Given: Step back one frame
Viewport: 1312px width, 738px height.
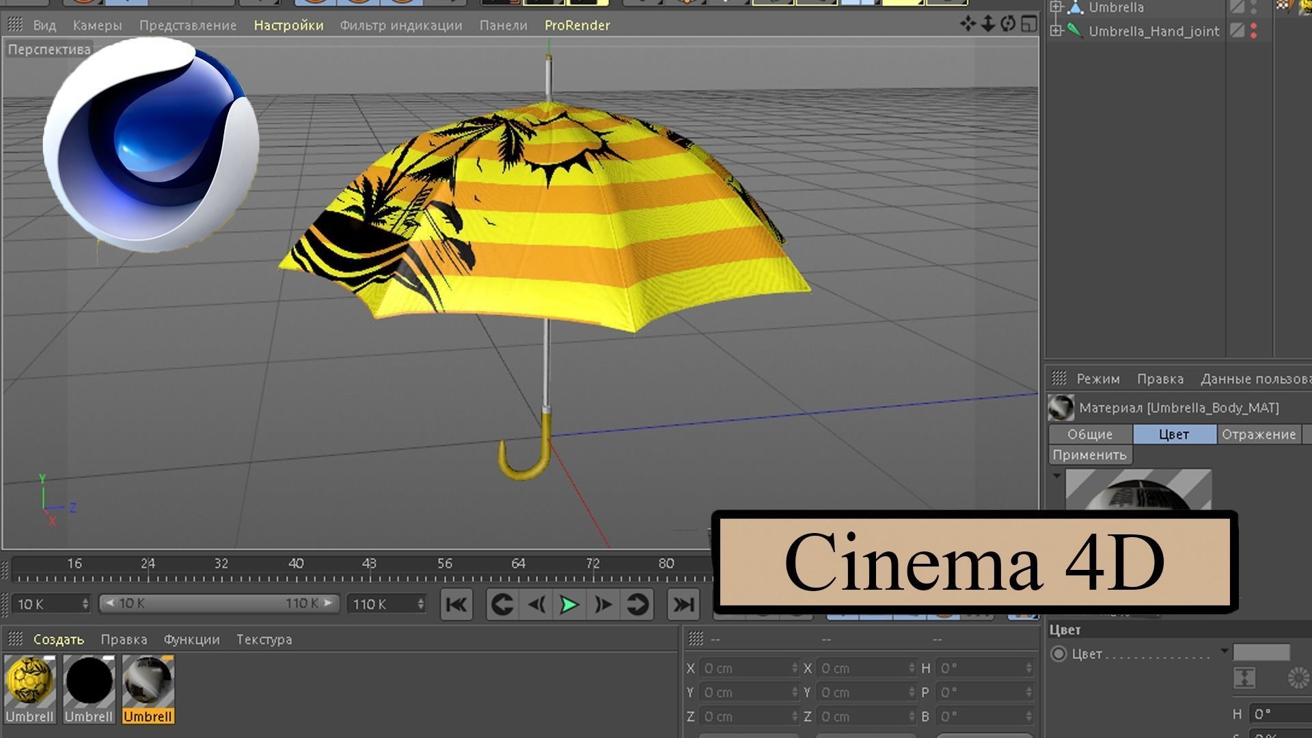Looking at the screenshot, I should 536,605.
